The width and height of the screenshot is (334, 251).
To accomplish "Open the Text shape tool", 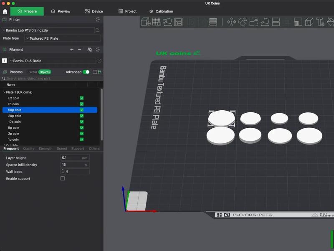I will pyautogui.click(x=320, y=22).
